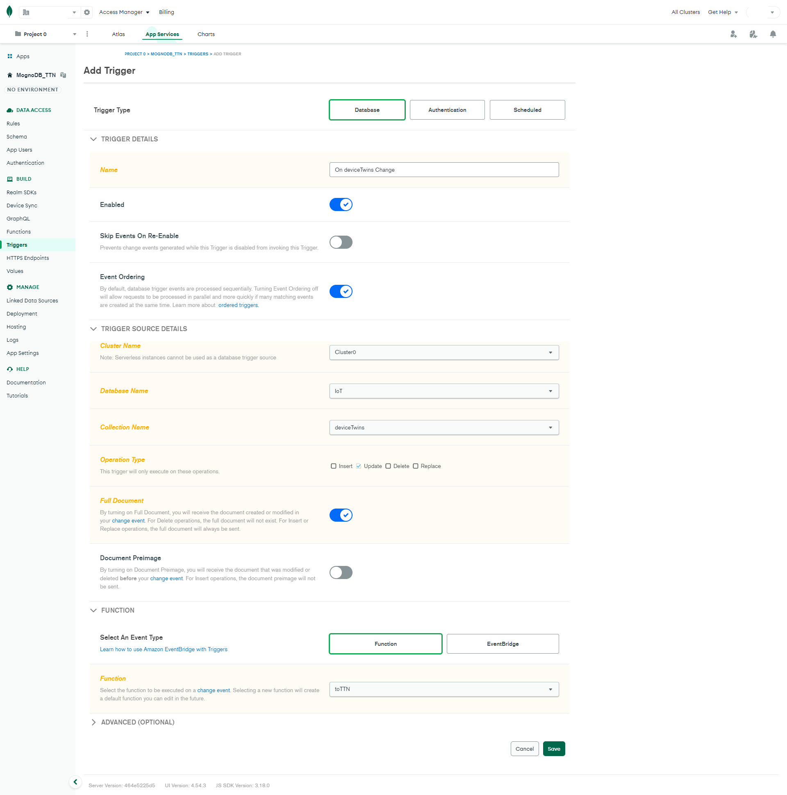The width and height of the screenshot is (787, 795).
Task: Click the Save button
Action: click(x=554, y=749)
